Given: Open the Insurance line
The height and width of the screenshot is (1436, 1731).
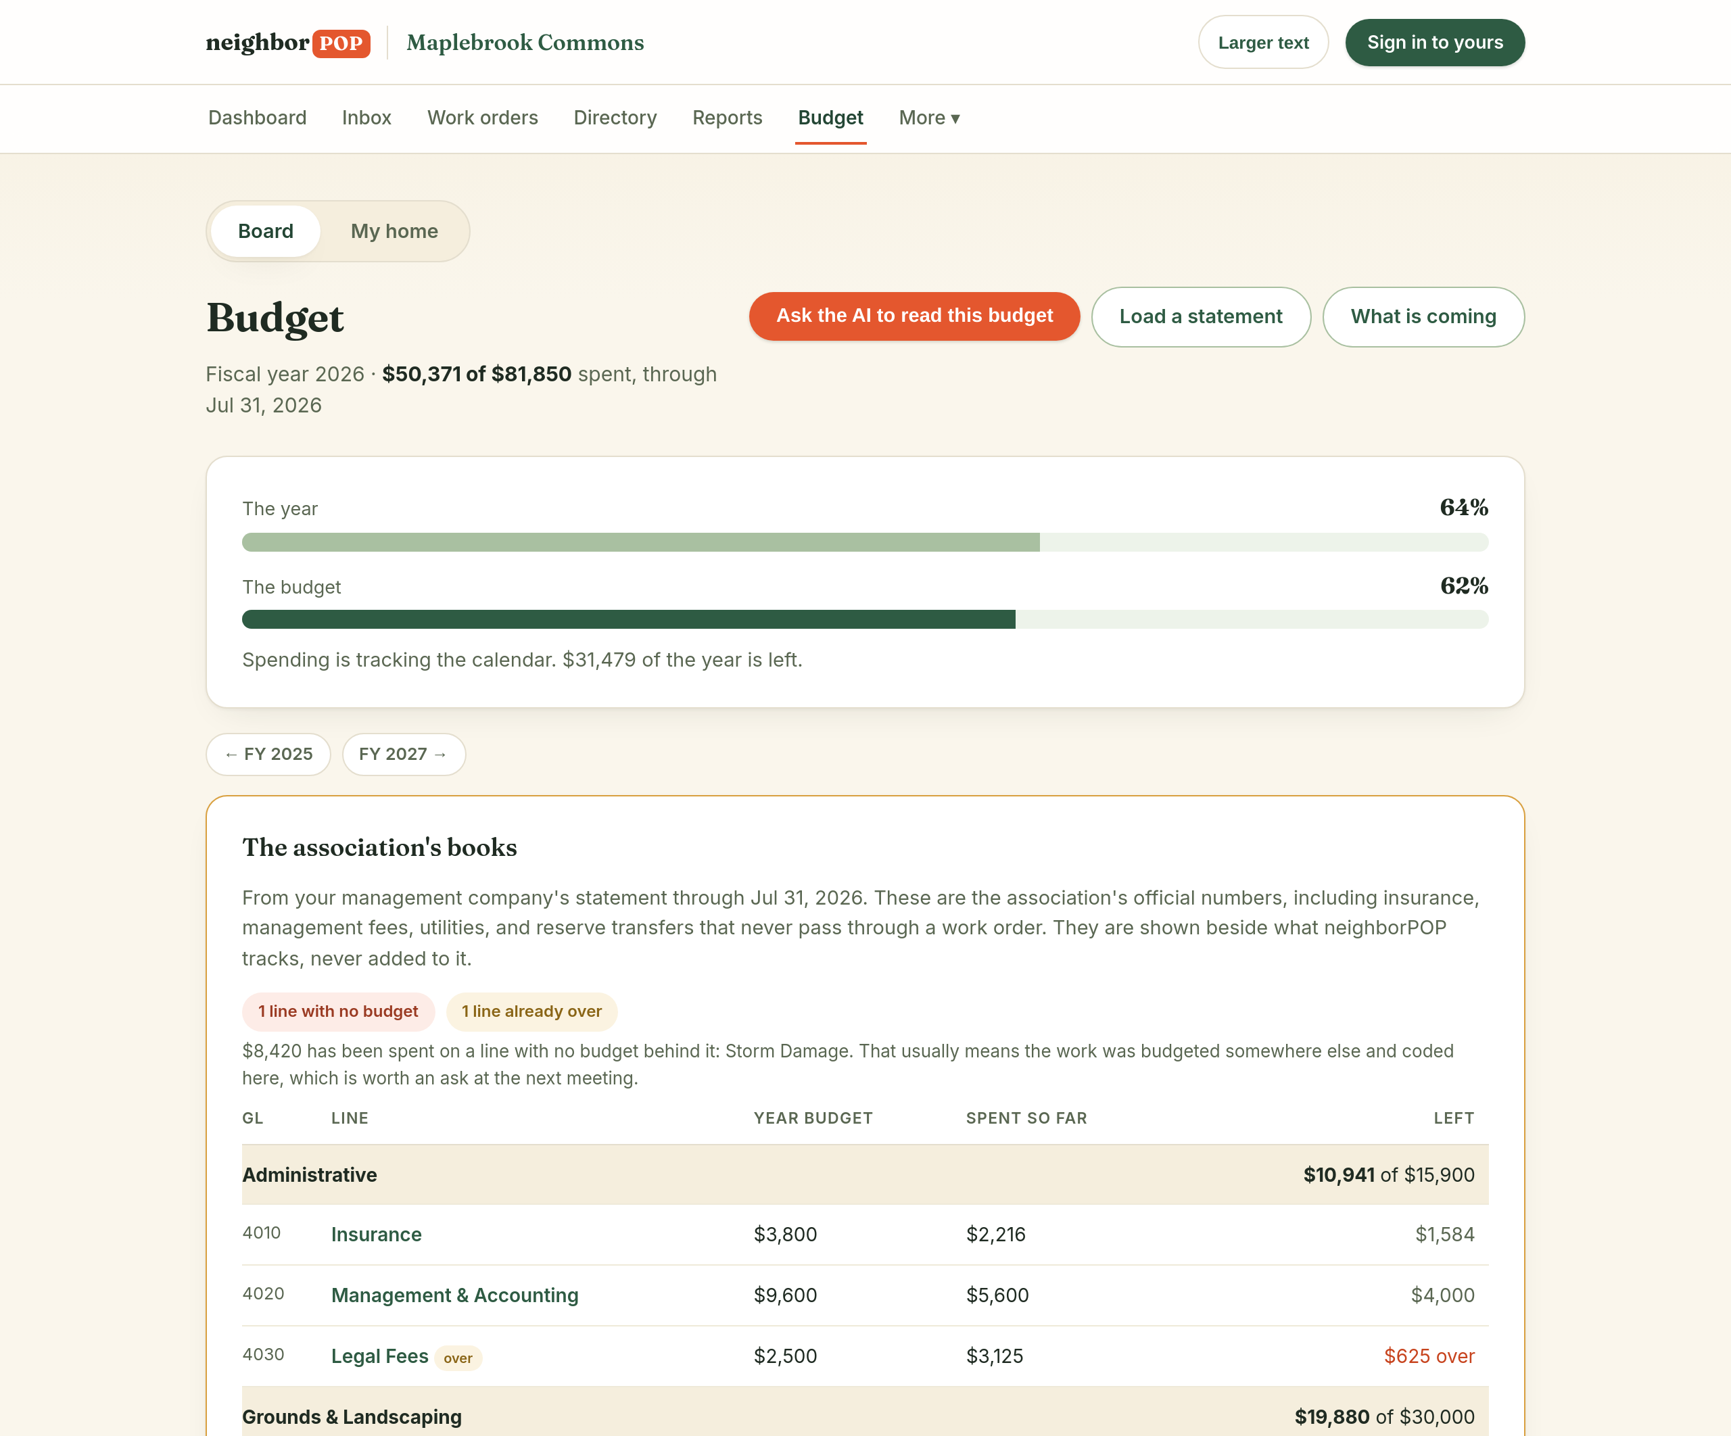Looking at the screenshot, I should pyautogui.click(x=376, y=1234).
